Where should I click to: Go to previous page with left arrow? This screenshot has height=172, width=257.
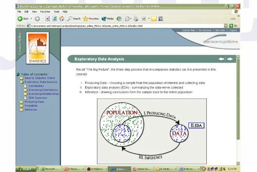[221, 59]
